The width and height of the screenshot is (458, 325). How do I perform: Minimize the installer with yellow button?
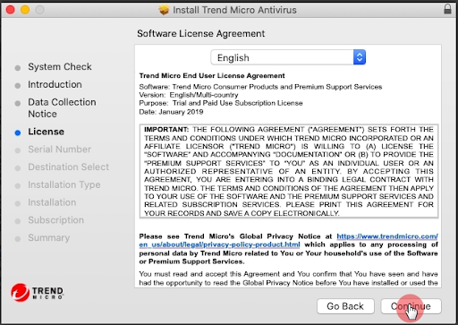click(x=25, y=10)
